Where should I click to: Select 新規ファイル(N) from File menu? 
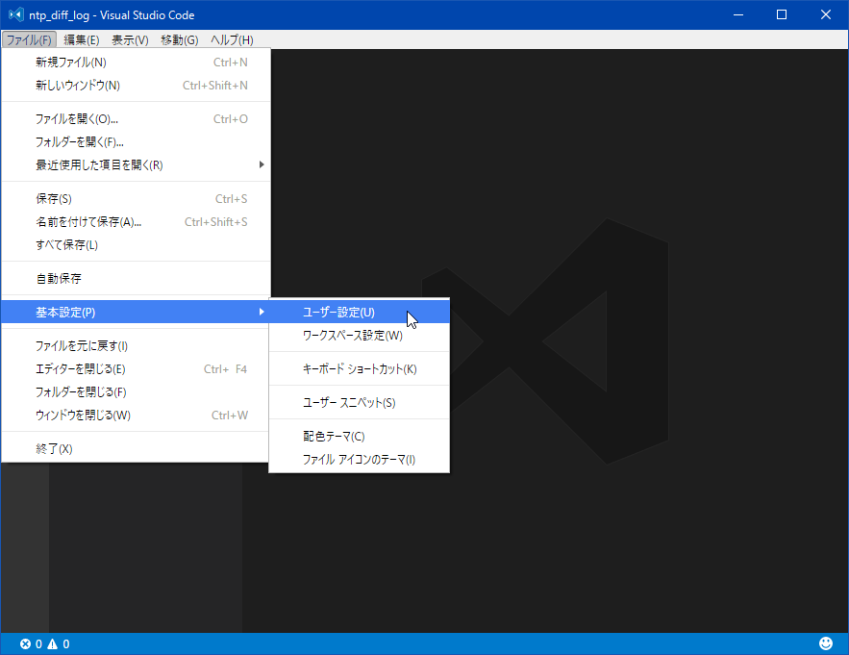click(x=136, y=63)
